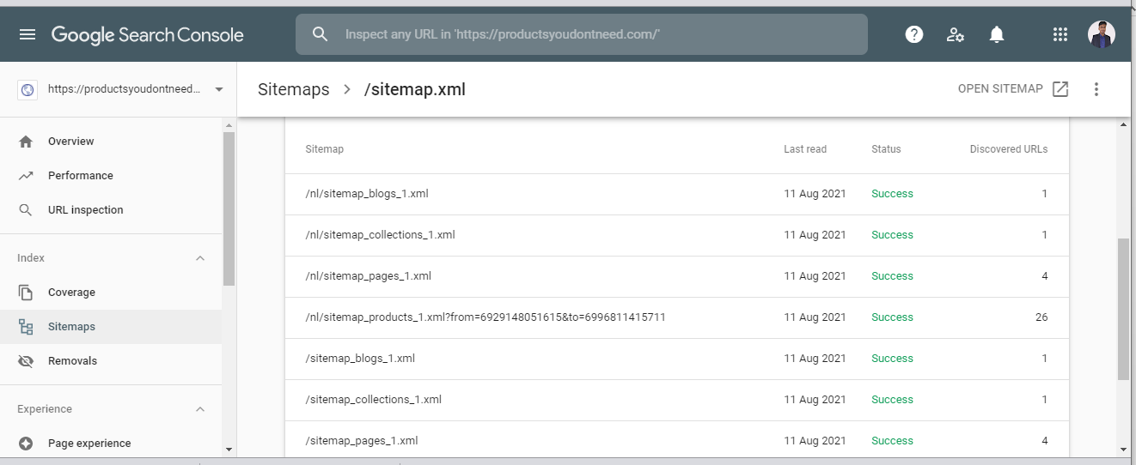Click the More options three-dot menu
Screen dimensions: 1136x465
pyautogui.click(x=1096, y=89)
